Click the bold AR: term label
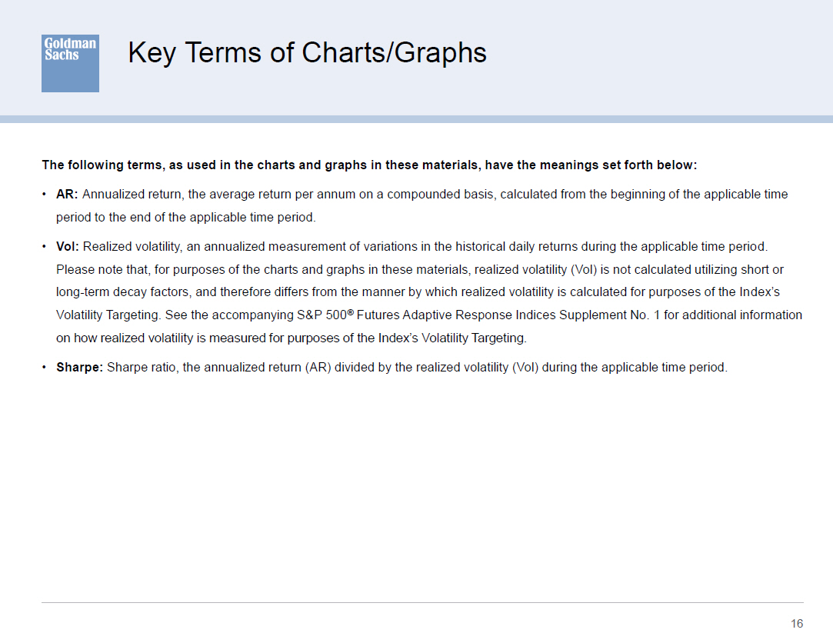 [67, 195]
